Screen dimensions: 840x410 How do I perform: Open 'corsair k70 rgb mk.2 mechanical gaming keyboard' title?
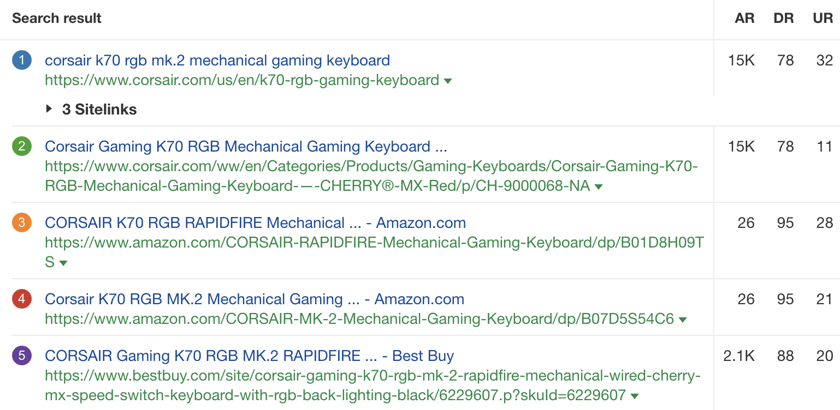point(217,60)
